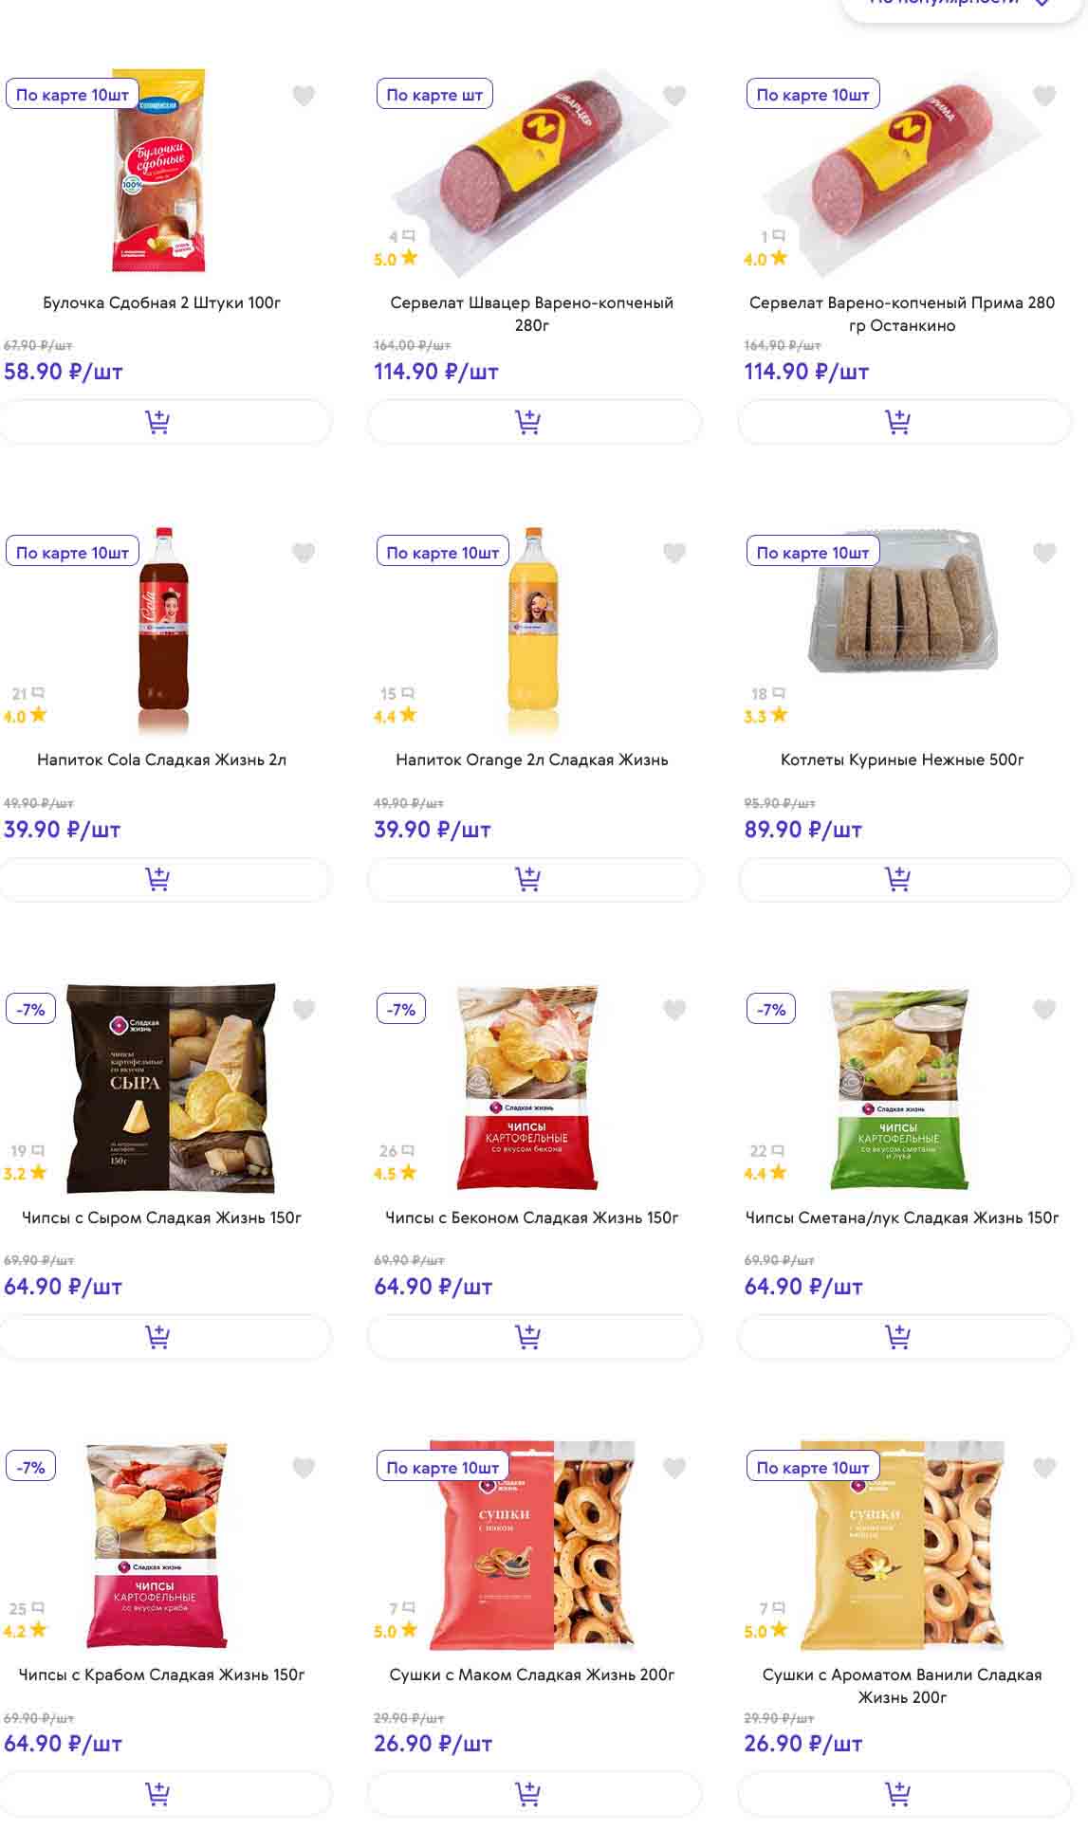
Task: Add Чипсы Сметана/лук to cart
Action: [x=897, y=1337]
